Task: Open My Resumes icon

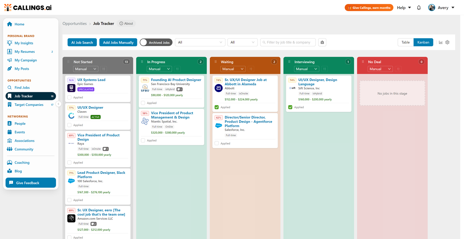Action: (10, 52)
